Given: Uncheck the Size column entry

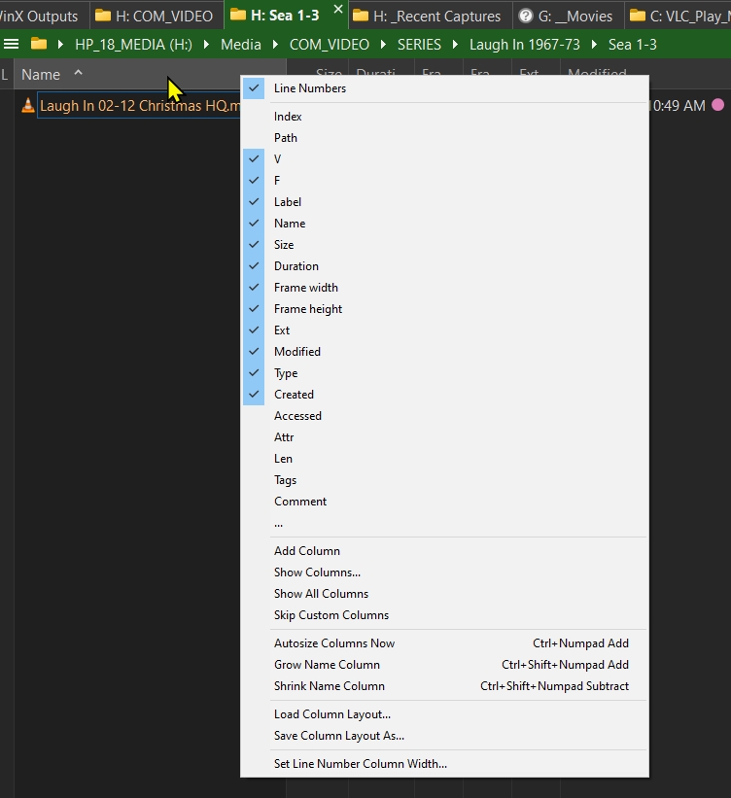Looking at the screenshot, I should coord(445,245).
